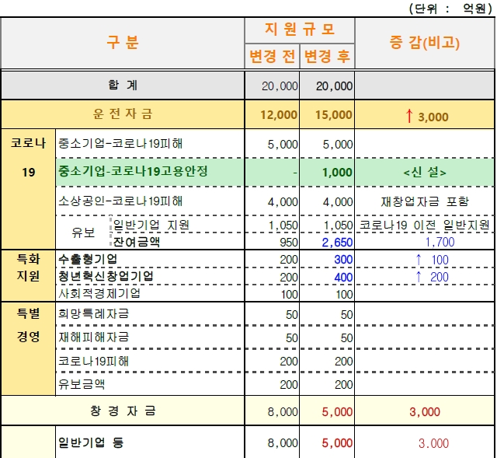Viewport: 497px width, 458px height.
Task: Click the blue up arrow beside 200
Action: click(x=419, y=277)
